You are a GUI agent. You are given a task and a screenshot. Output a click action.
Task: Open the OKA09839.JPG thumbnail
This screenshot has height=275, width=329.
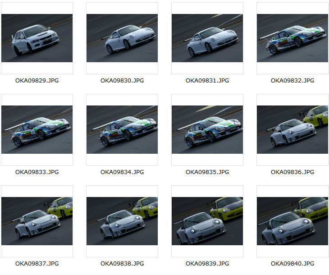point(207,221)
